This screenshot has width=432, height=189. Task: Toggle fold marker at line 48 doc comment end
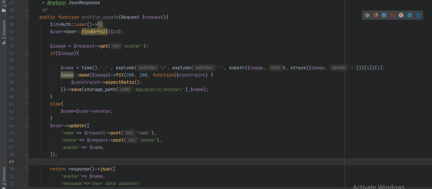[27, 10]
